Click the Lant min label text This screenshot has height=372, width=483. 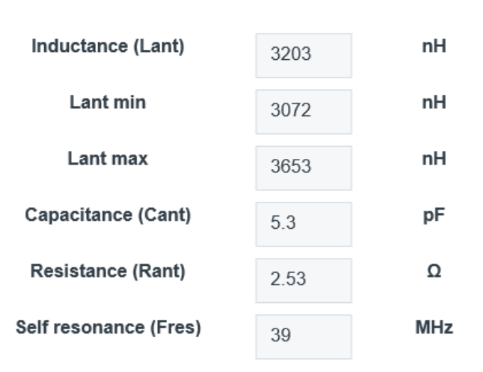(108, 103)
